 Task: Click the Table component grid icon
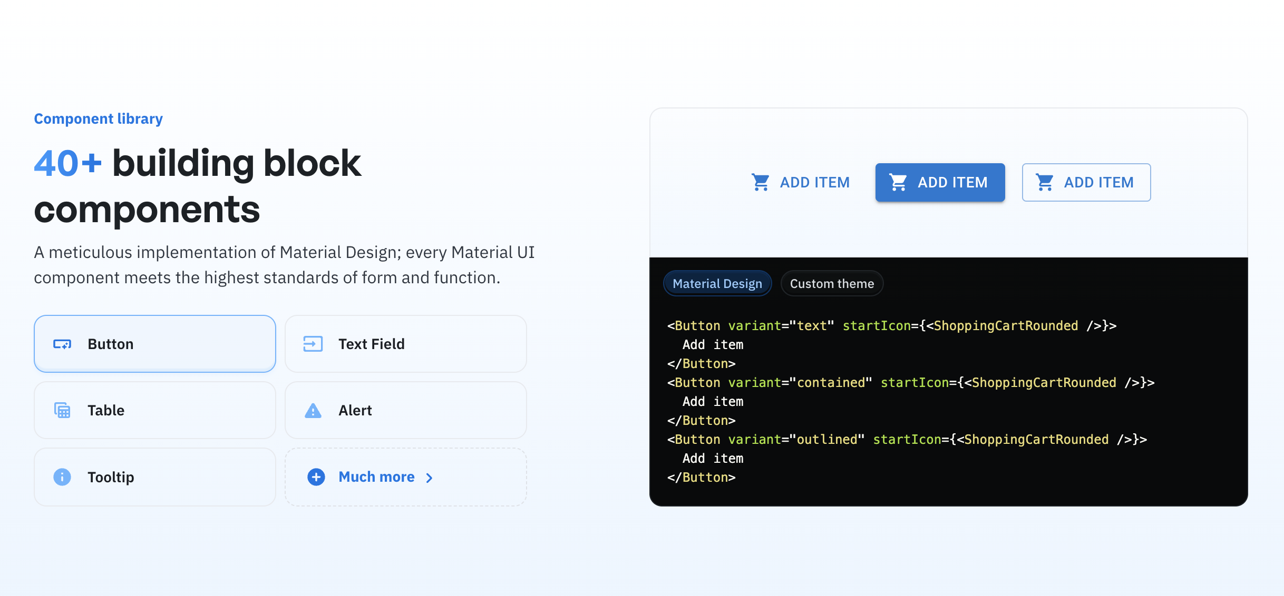pyautogui.click(x=62, y=410)
